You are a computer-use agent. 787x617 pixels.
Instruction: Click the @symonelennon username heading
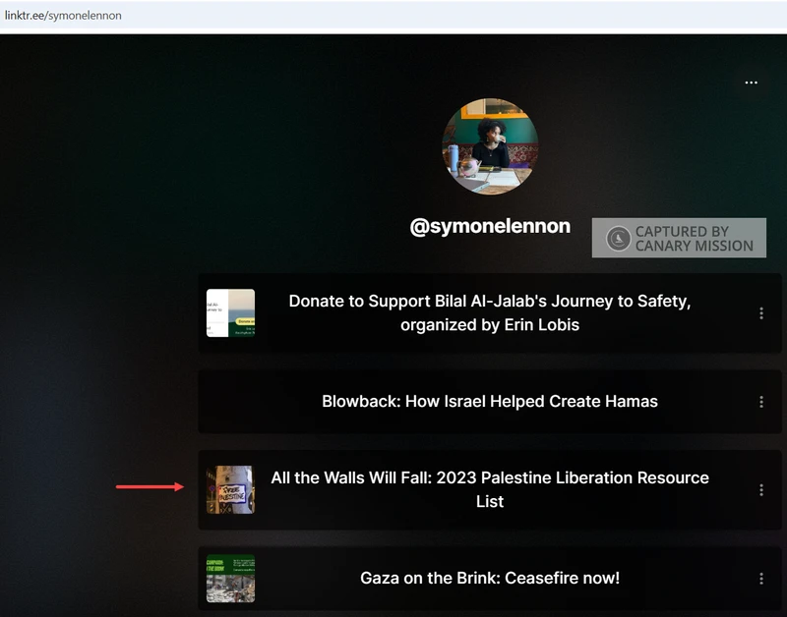[490, 226]
